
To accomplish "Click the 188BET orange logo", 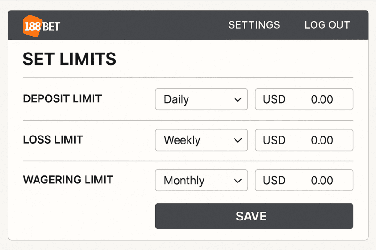I will coord(41,26).
